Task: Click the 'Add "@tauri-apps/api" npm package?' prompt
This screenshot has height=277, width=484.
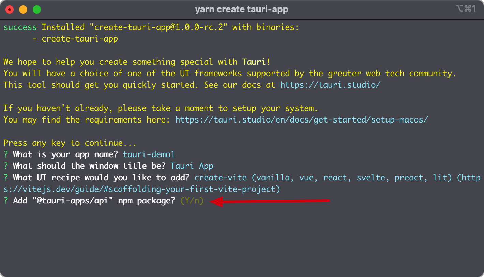Action: click(x=94, y=201)
